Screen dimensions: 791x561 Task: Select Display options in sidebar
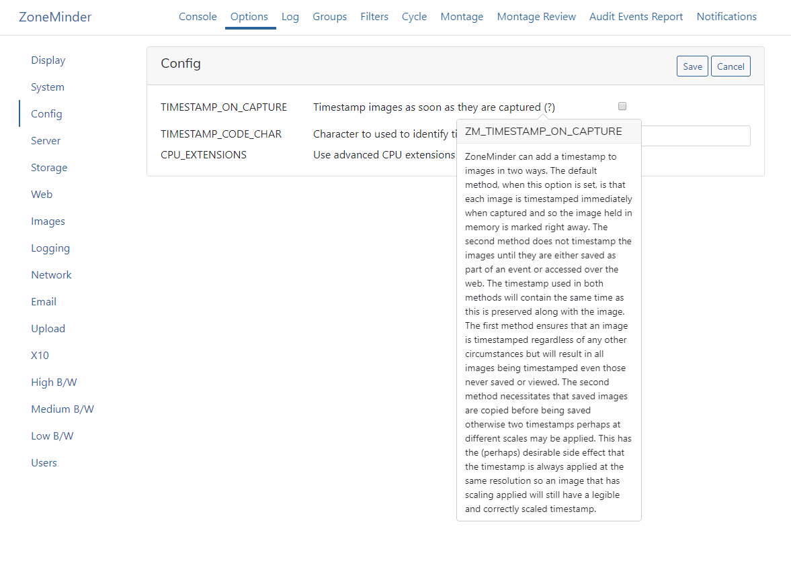click(x=48, y=60)
